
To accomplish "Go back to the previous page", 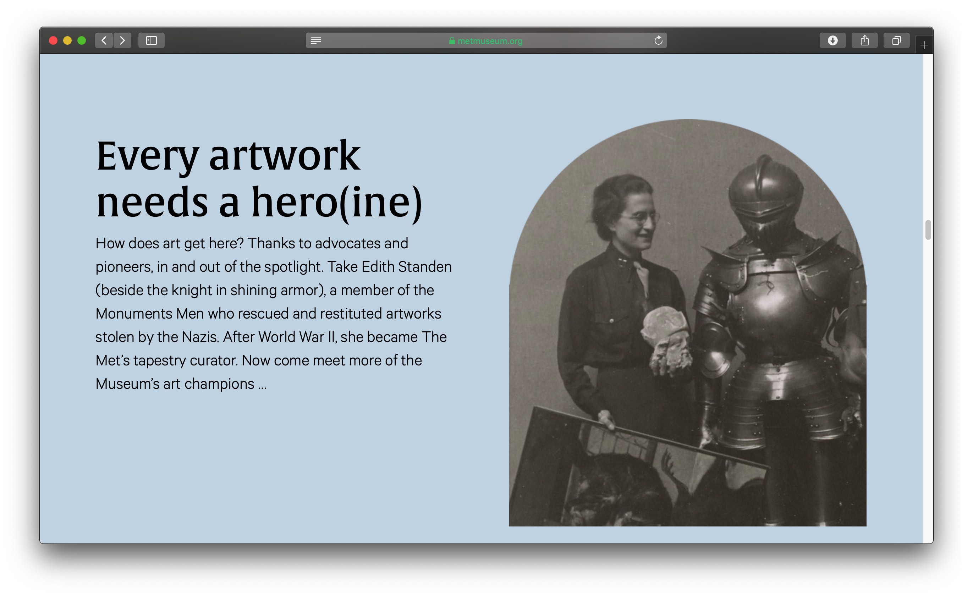I will [x=104, y=40].
